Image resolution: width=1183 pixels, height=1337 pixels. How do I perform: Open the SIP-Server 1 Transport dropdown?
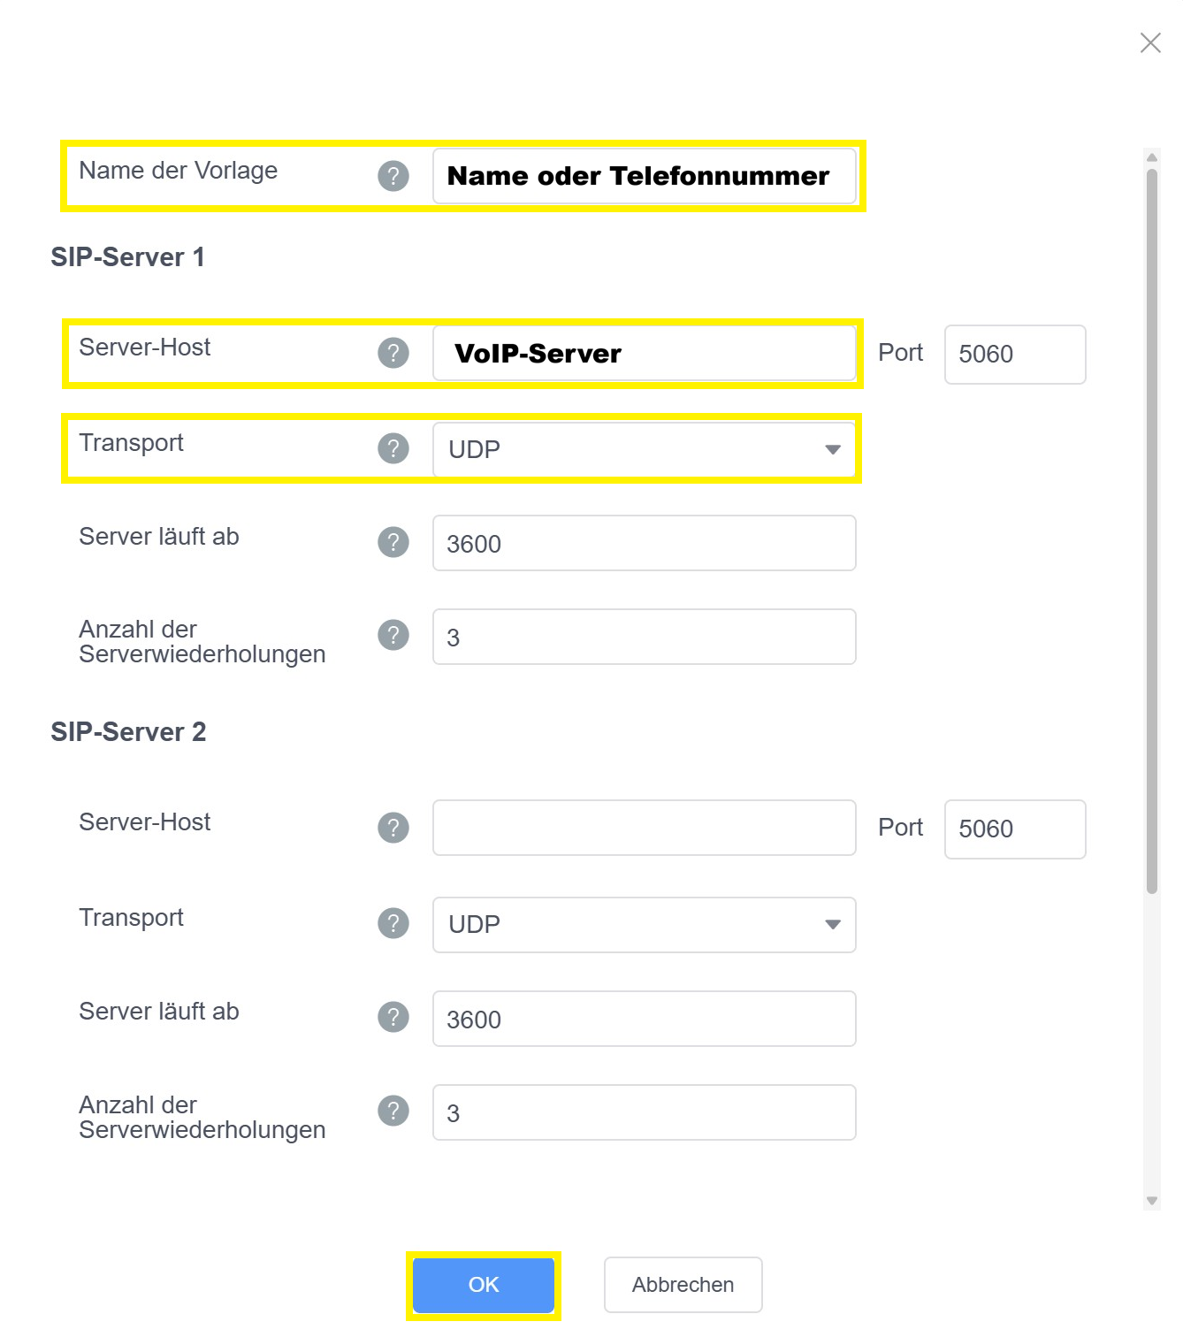(644, 450)
